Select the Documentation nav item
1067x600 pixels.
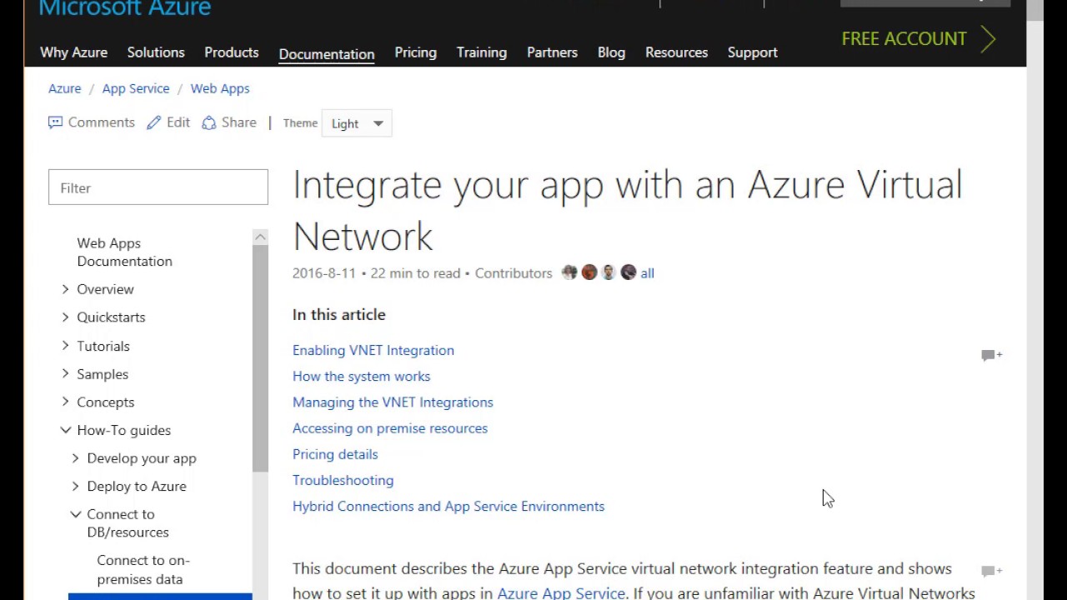coord(326,53)
